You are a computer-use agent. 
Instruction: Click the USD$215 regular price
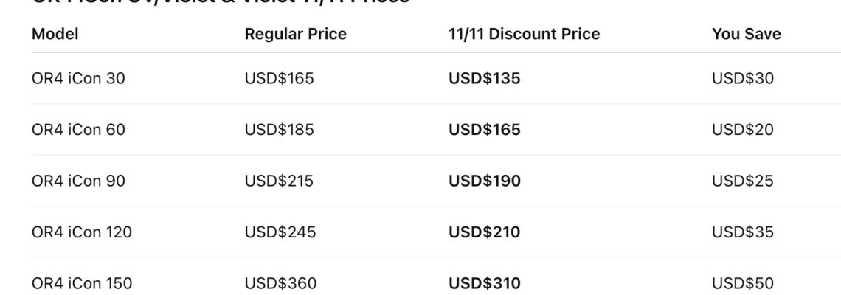pos(279,181)
